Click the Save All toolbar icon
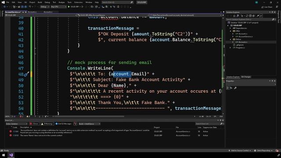281x158 pixels. (25, 7)
